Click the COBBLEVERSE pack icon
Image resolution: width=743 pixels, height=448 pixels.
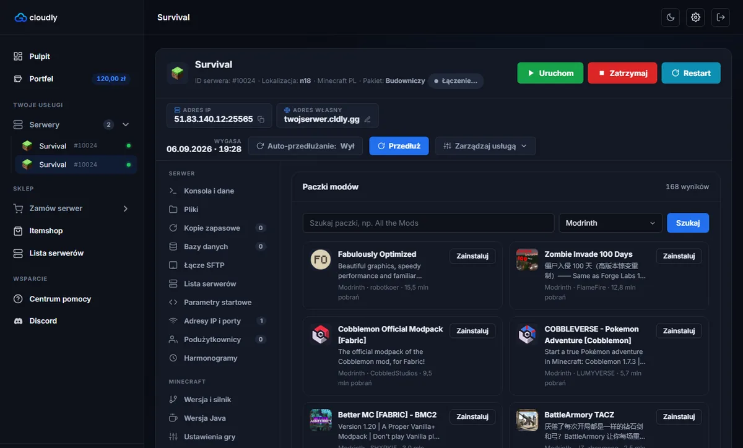[x=527, y=334]
